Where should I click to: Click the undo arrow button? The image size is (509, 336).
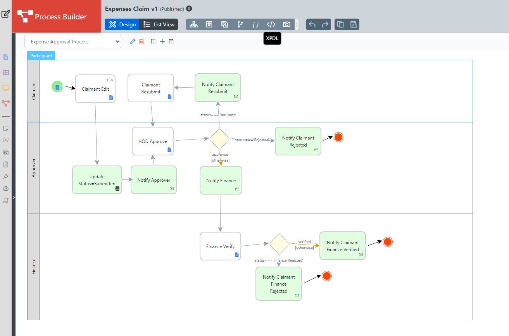click(x=312, y=24)
